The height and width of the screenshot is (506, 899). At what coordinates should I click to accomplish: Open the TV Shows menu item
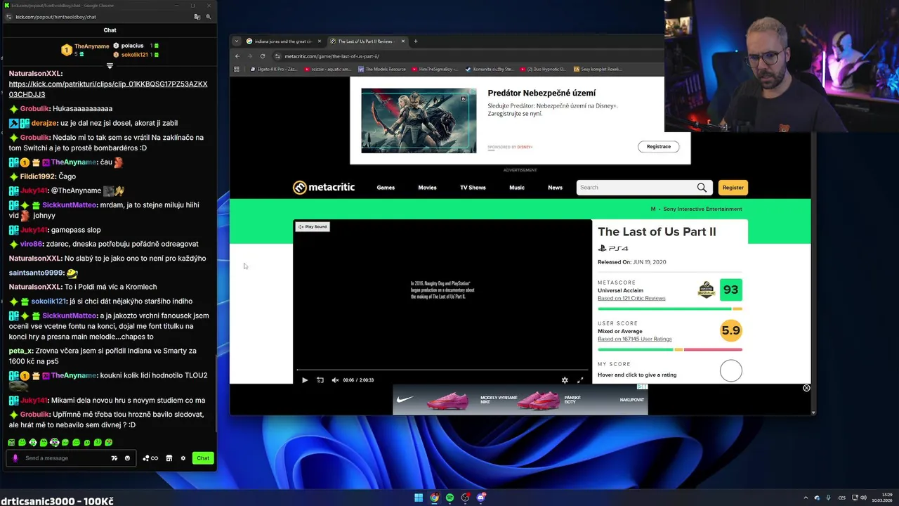coord(473,188)
